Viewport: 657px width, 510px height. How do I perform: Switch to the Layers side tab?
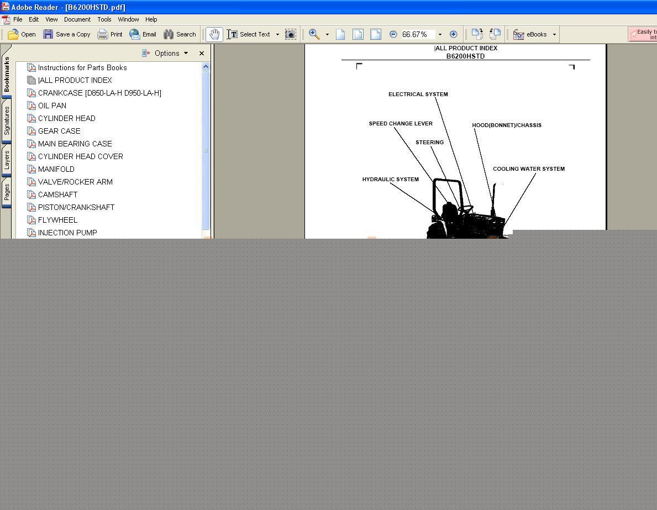click(x=7, y=160)
